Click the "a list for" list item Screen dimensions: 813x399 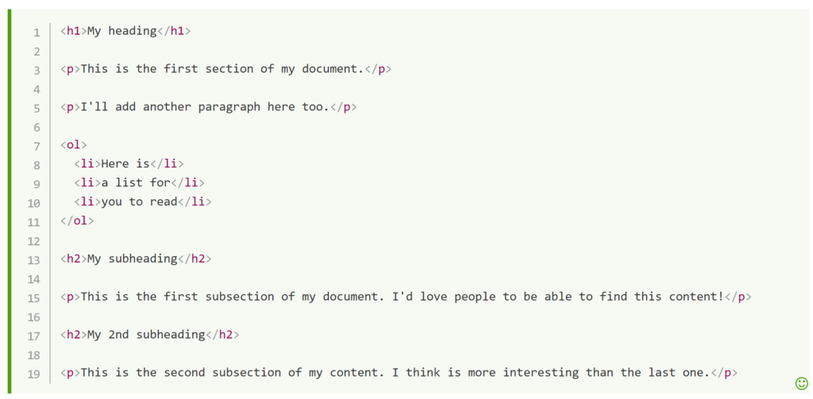pyautogui.click(x=136, y=183)
